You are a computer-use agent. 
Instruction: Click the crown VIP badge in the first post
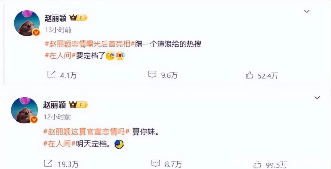[x=79, y=18]
